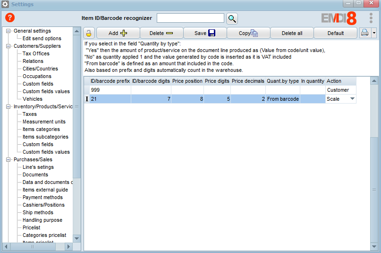Open the printer dropdown arrow

coord(374,33)
